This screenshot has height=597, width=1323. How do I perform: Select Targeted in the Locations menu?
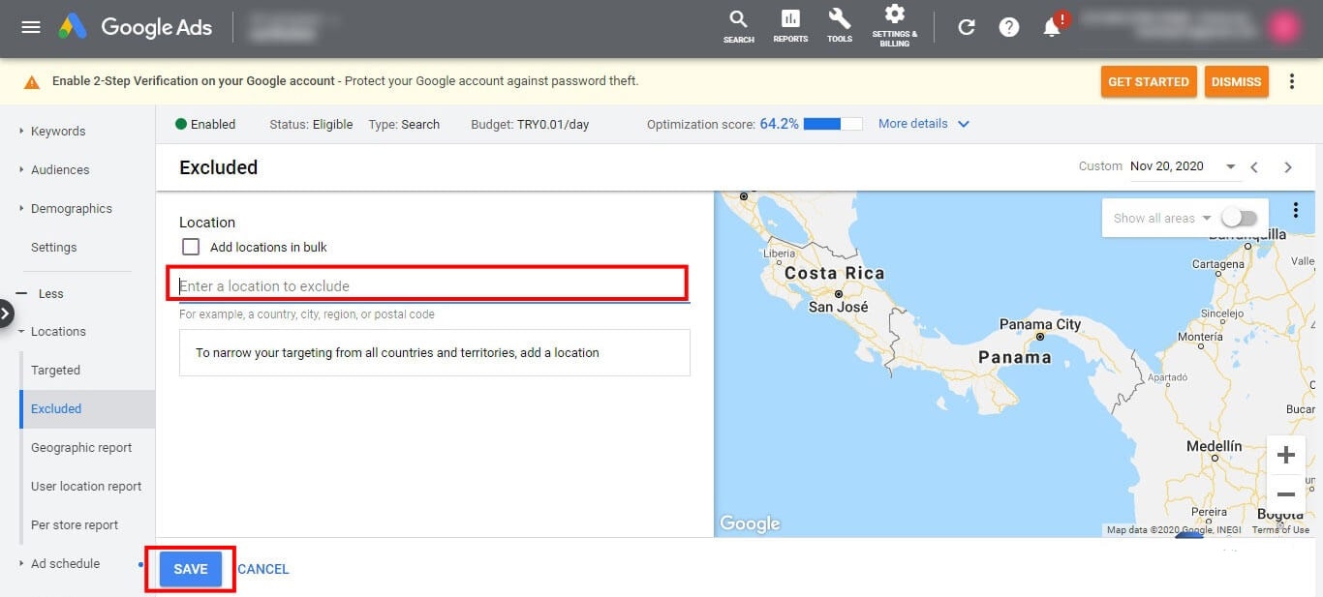tap(55, 370)
